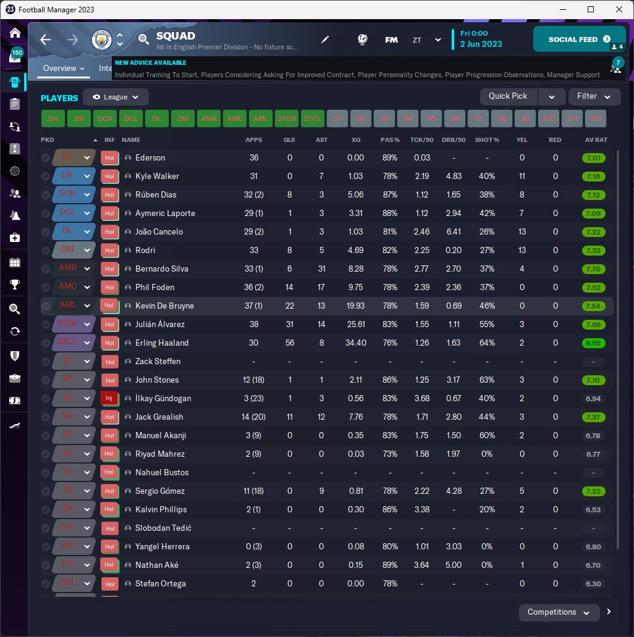The height and width of the screenshot is (637, 634).
Task: Go back with the left arrow
Action: (x=46, y=40)
